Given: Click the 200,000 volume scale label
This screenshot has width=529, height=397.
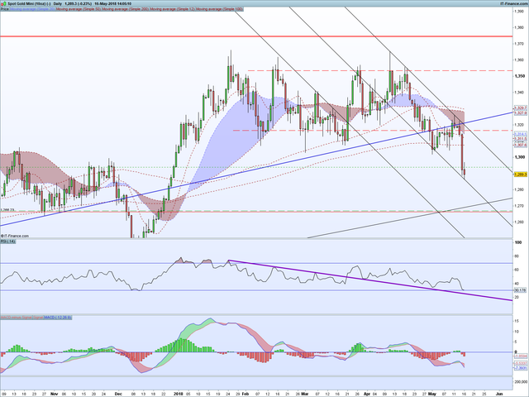Looking at the screenshot, I should coord(522,382).
